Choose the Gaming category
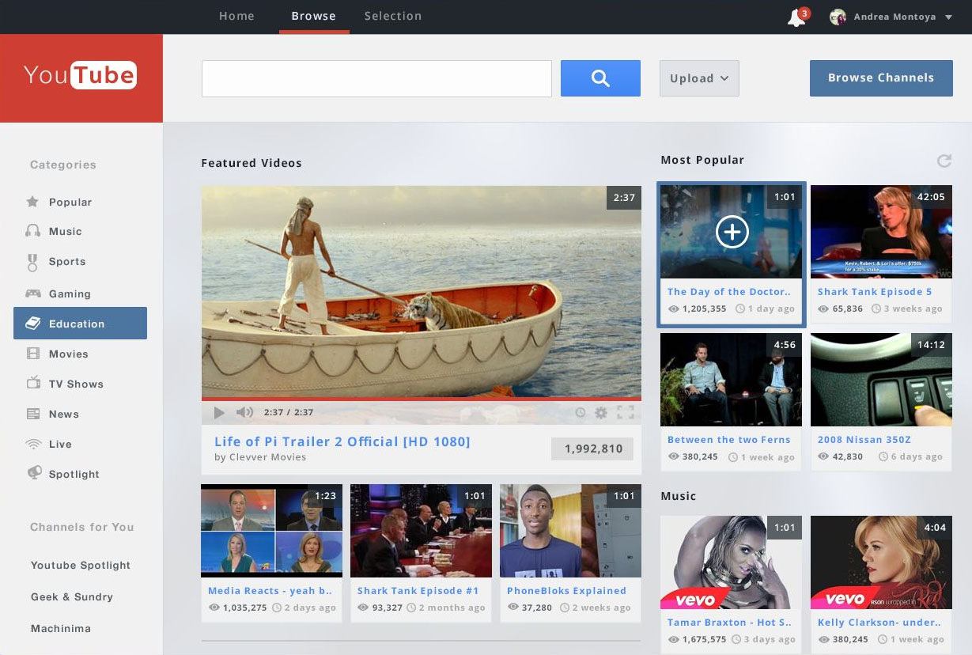Viewport: 972px width, 655px height. tap(70, 294)
